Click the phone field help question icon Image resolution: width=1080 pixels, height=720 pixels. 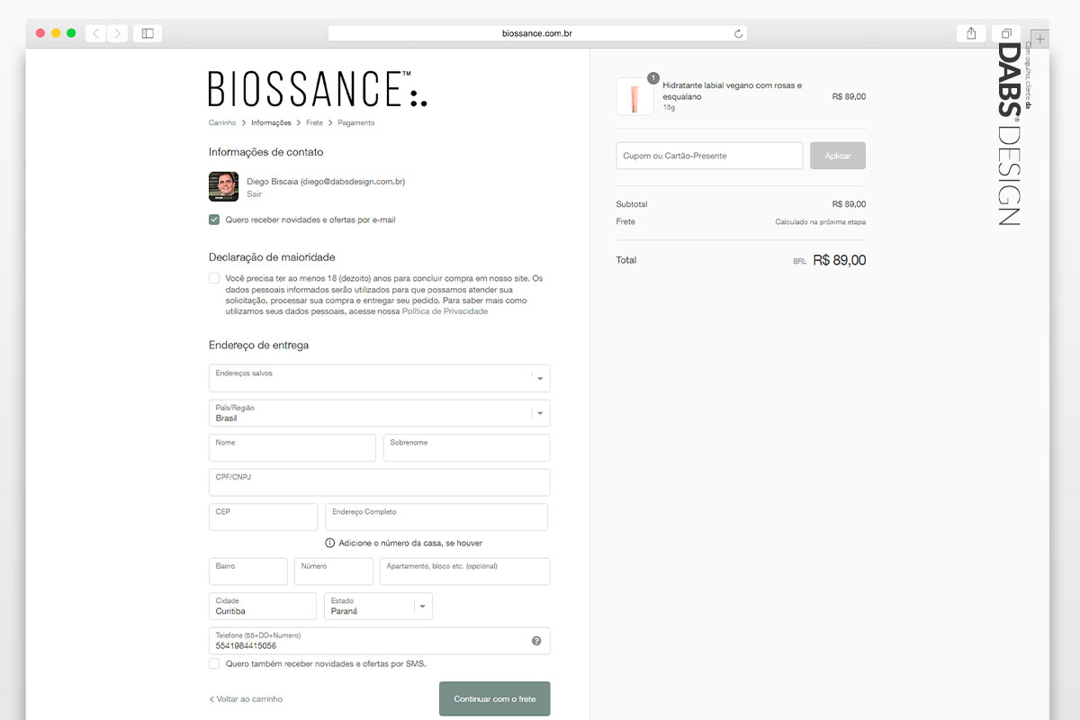coord(536,641)
